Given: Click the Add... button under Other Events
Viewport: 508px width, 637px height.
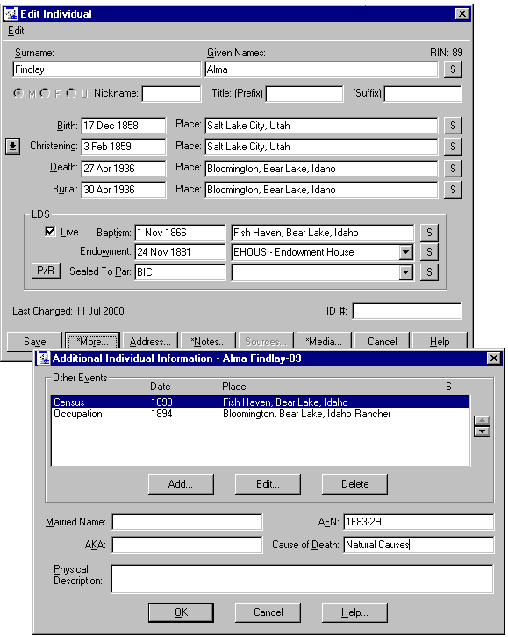Looking at the screenshot, I should pyautogui.click(x=181, y=484).
